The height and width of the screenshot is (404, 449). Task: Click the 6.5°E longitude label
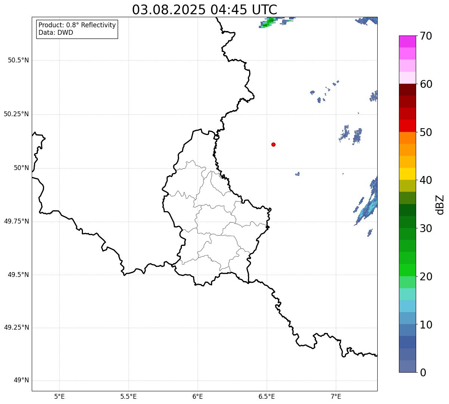click(x=267, y=396)
